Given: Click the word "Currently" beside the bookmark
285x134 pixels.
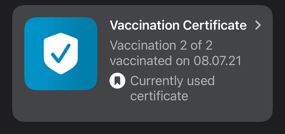Looking at the screenshot, I should click(157, 81).
